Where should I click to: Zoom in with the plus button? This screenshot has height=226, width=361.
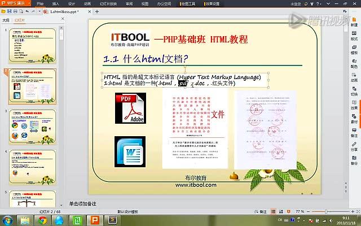click(353, 211)
